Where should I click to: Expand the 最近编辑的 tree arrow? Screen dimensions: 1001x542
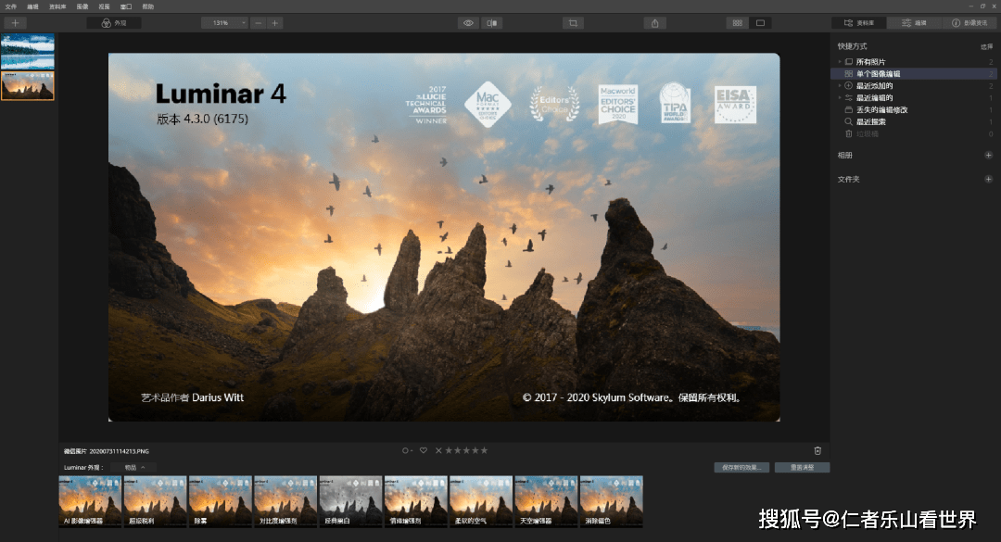pyautogui.click(x=840, y=97)
